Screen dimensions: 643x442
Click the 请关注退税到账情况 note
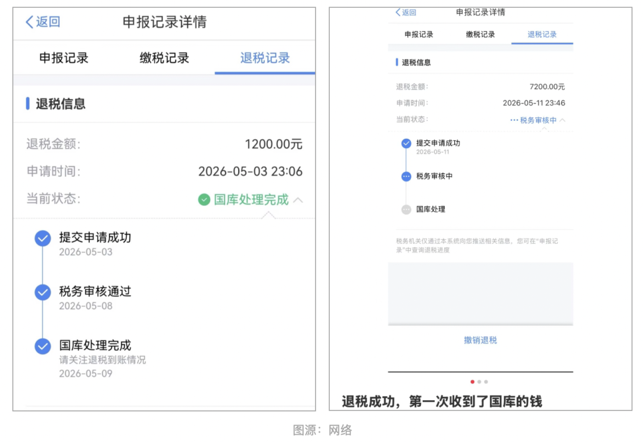point(102,360)
